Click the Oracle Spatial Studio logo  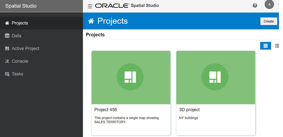127,6
